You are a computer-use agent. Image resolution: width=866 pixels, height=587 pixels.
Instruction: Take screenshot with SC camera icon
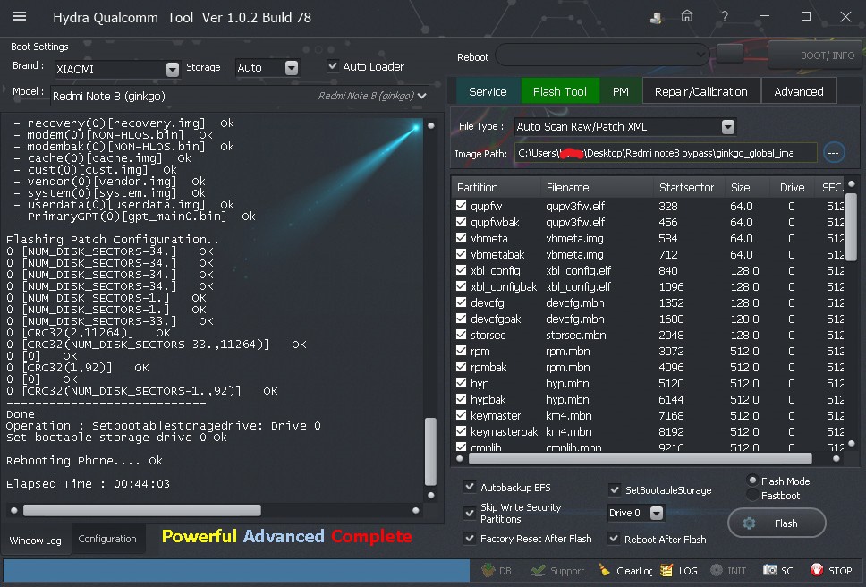770,570
